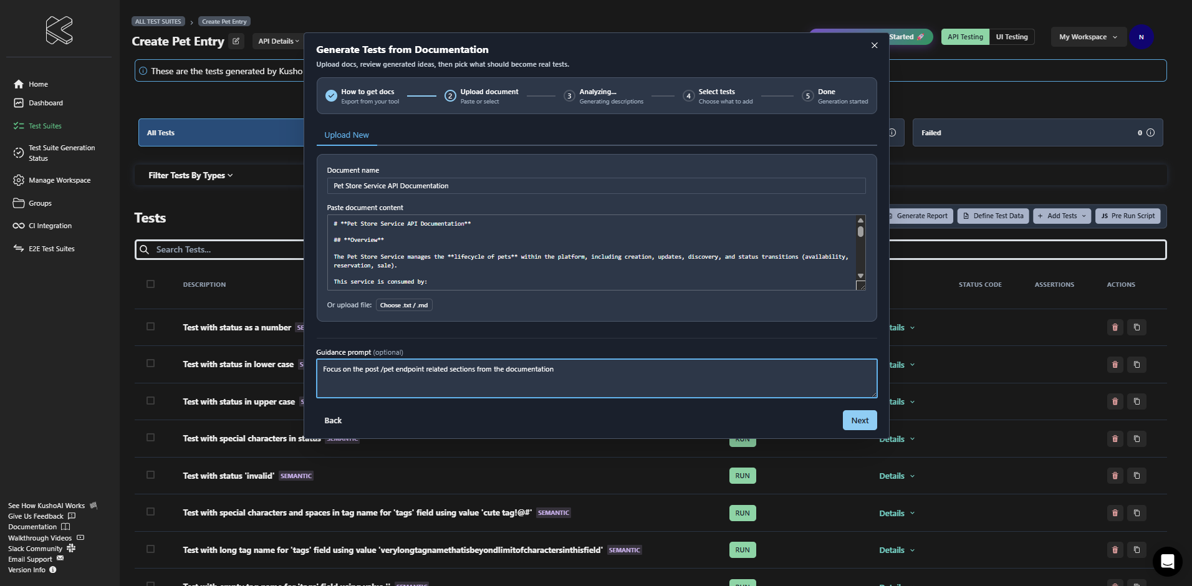Viewport: 1192px width, 586px height.
Task: Switch to UI Testing mode
Action: coord(1012,37)
